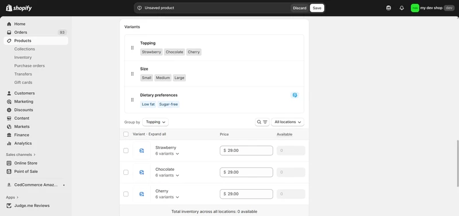This screenshot has width=459, height=216.
Task: Click the Low fat dietary tag
Action: pos(148,104)
